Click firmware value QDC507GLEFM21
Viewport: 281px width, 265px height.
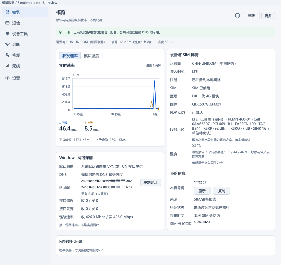point(206,104)
